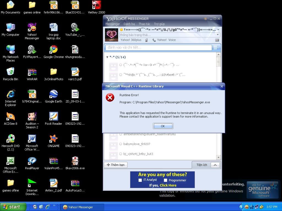The height and width of the screenshot is (211, 282).
Task: Select the Internet Download Manager shortcut
Action: point(32,187)
